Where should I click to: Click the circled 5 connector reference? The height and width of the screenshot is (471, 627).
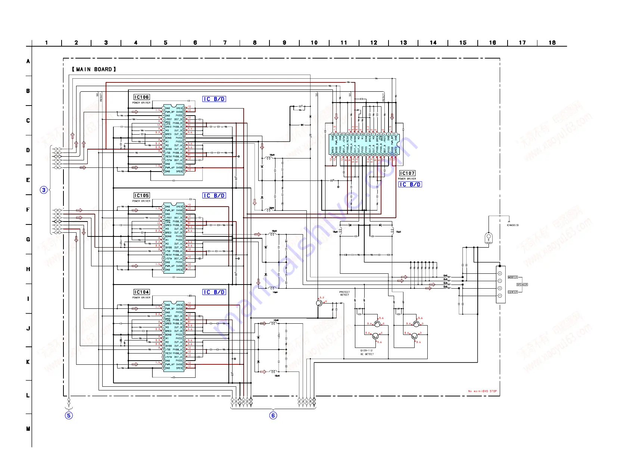click(69, 415)
